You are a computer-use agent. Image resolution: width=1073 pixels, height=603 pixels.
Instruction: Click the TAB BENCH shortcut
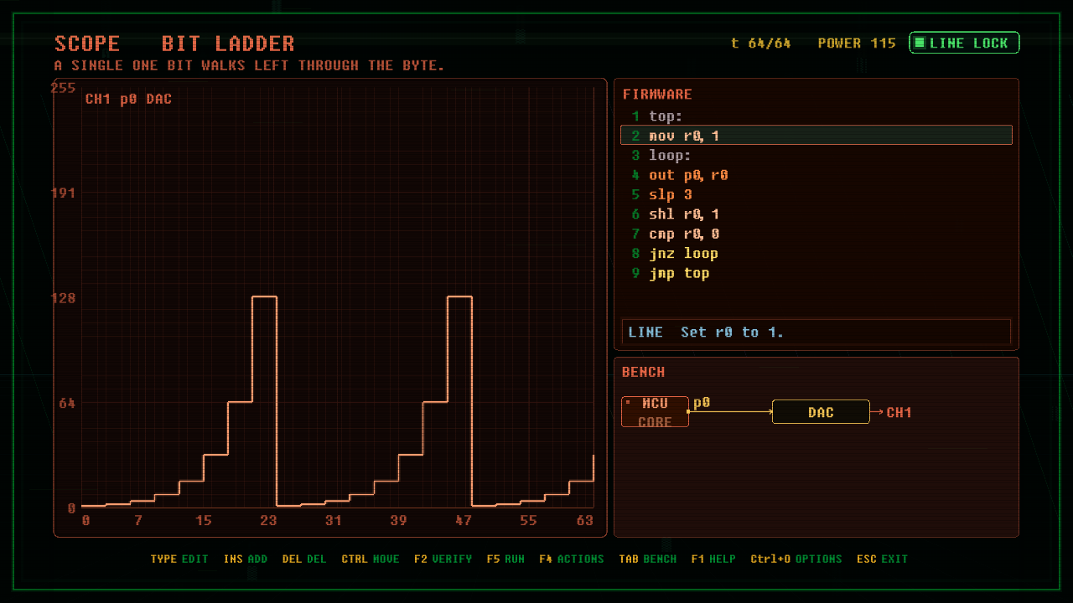point(648,559)
